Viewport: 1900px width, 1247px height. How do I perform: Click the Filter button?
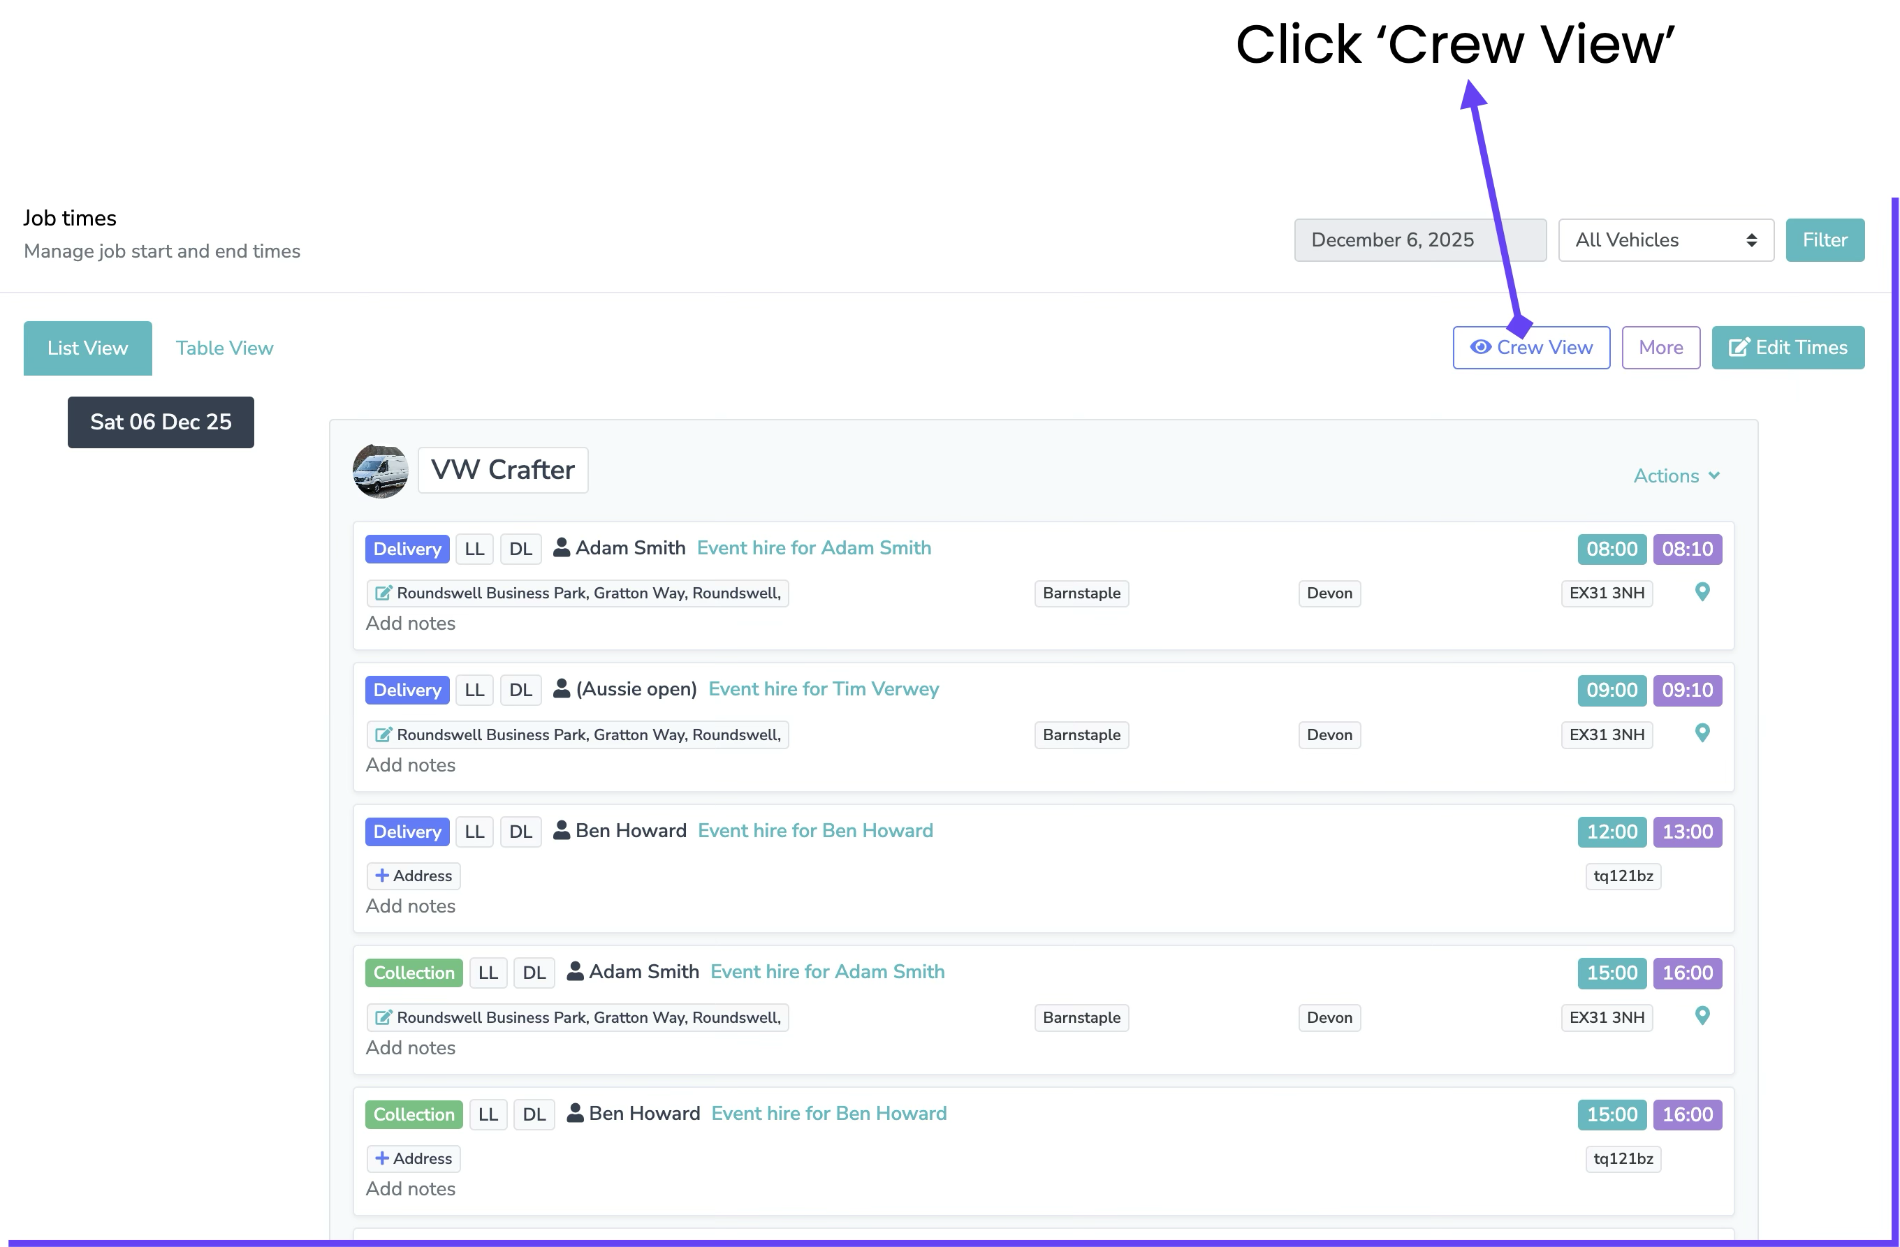click(1824, 240)
